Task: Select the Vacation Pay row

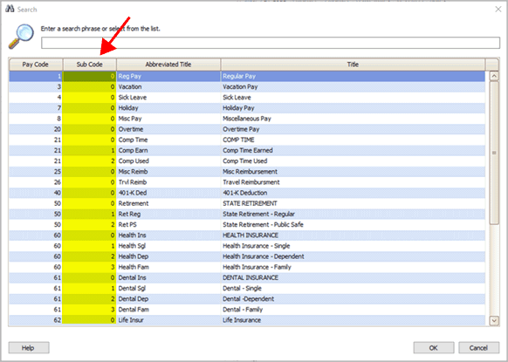Action: pyautogui.click(x=247, y=86)
